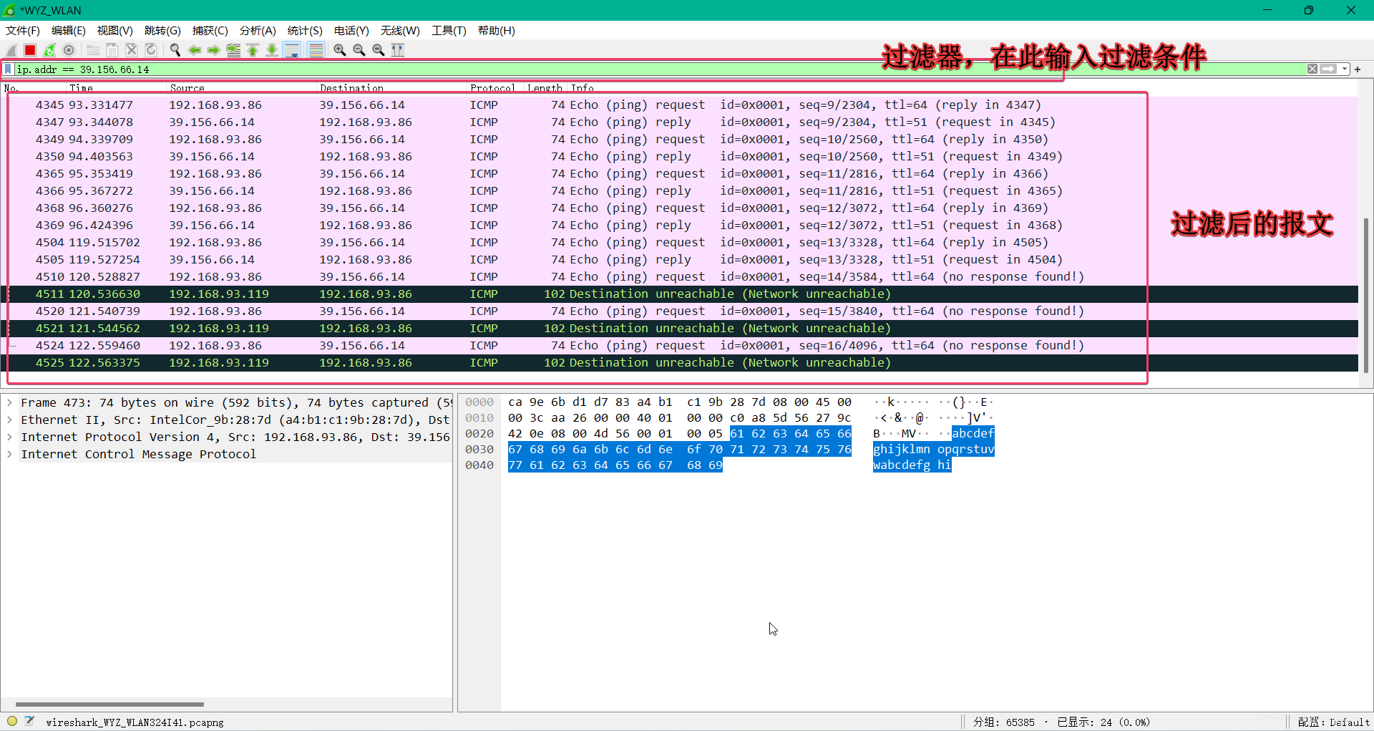1374x731 pixels.
Task: Jump to the last packet
Action: pyautogui.click(x=272, y=50)
